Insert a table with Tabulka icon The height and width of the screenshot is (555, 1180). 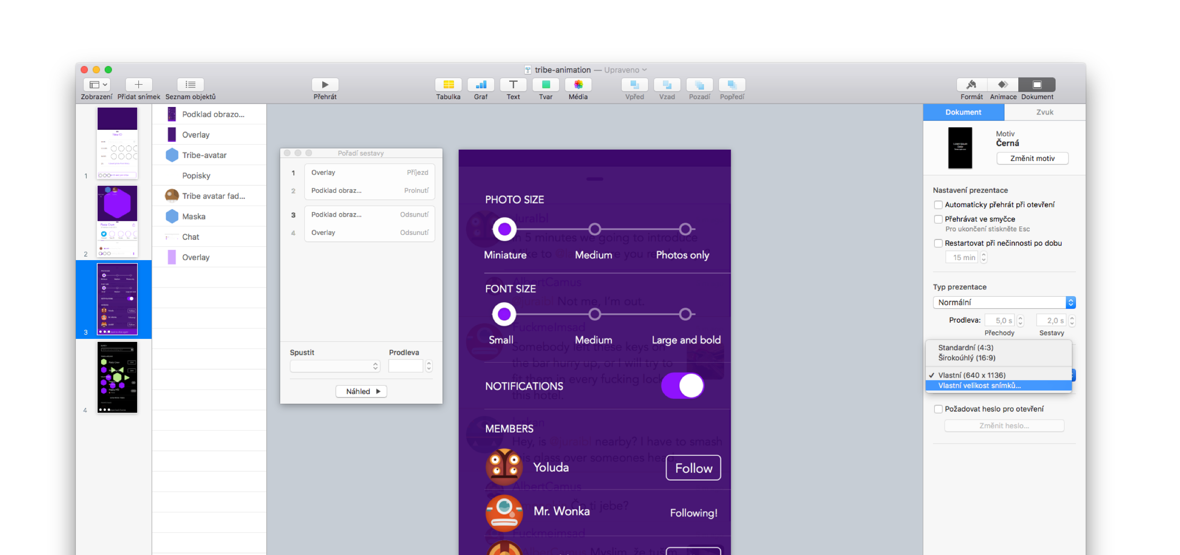(x=448, y=85)
